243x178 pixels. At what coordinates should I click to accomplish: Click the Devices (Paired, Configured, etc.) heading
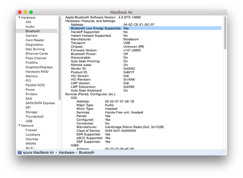pyautogui.click(x=90, y=94)
